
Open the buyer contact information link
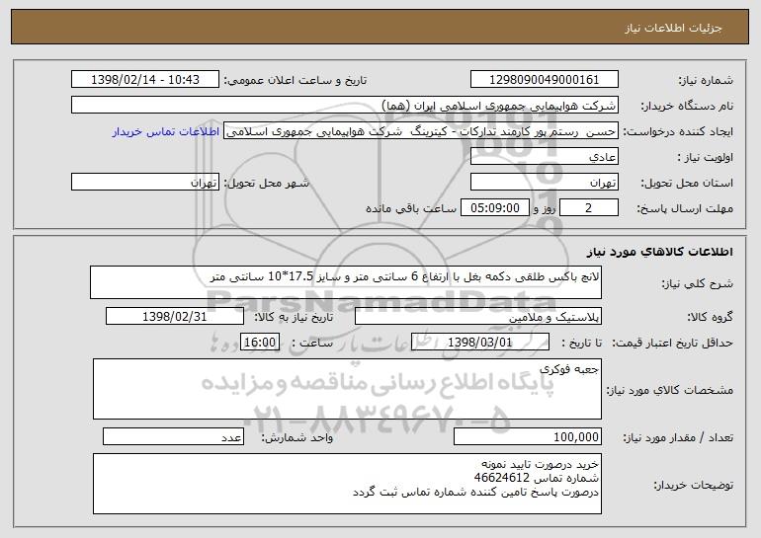point(166,132)
